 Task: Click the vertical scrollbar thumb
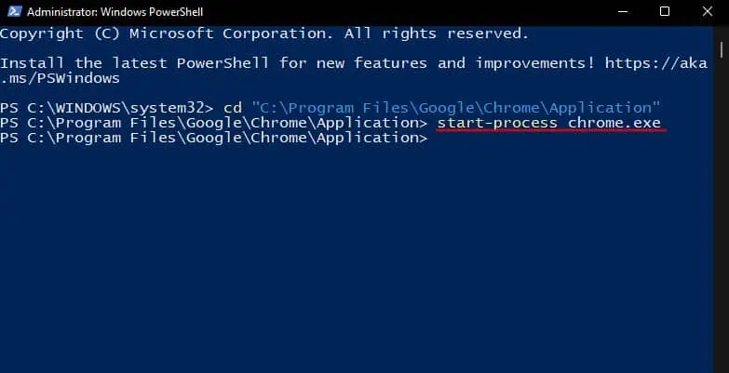coord(722,47)
